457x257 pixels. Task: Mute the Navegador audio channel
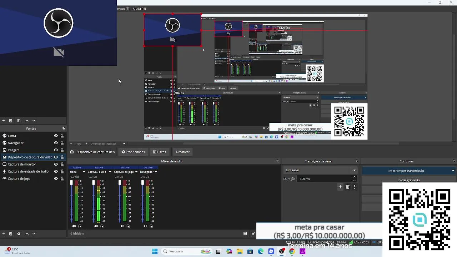click(145, 226)
